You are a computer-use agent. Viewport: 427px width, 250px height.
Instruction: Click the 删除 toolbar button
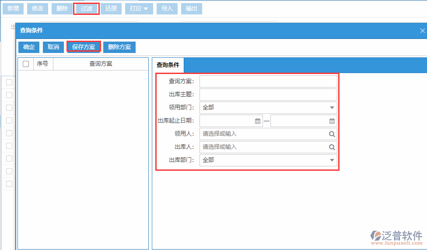(x=62, y=9)
